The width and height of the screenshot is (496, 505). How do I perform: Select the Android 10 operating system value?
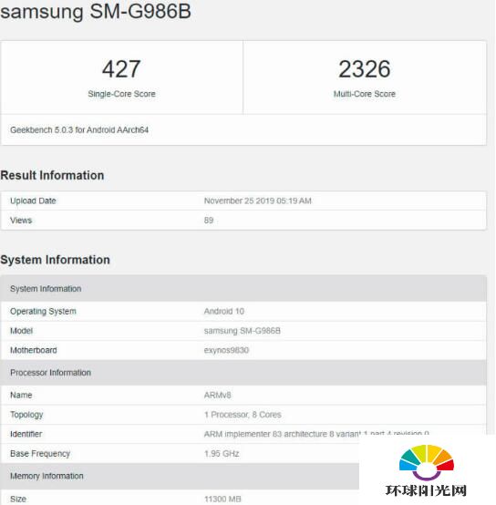pyautogui.click(x=224, y=312)
